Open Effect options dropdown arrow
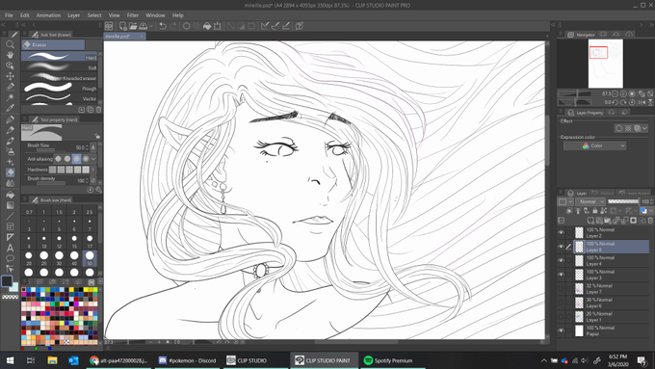This screenshot has height=369, width=655. (644, 128)
